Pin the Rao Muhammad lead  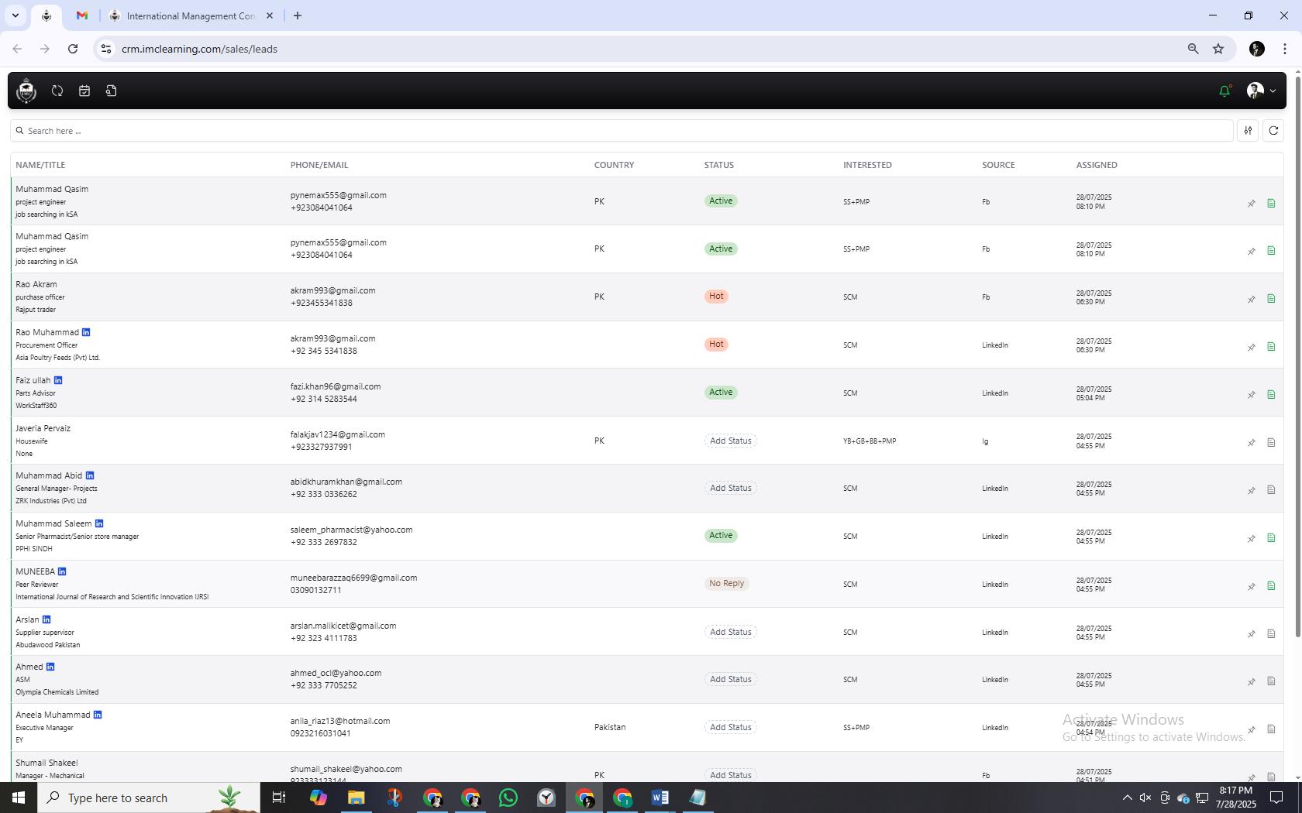click(x=1251, y=347)
